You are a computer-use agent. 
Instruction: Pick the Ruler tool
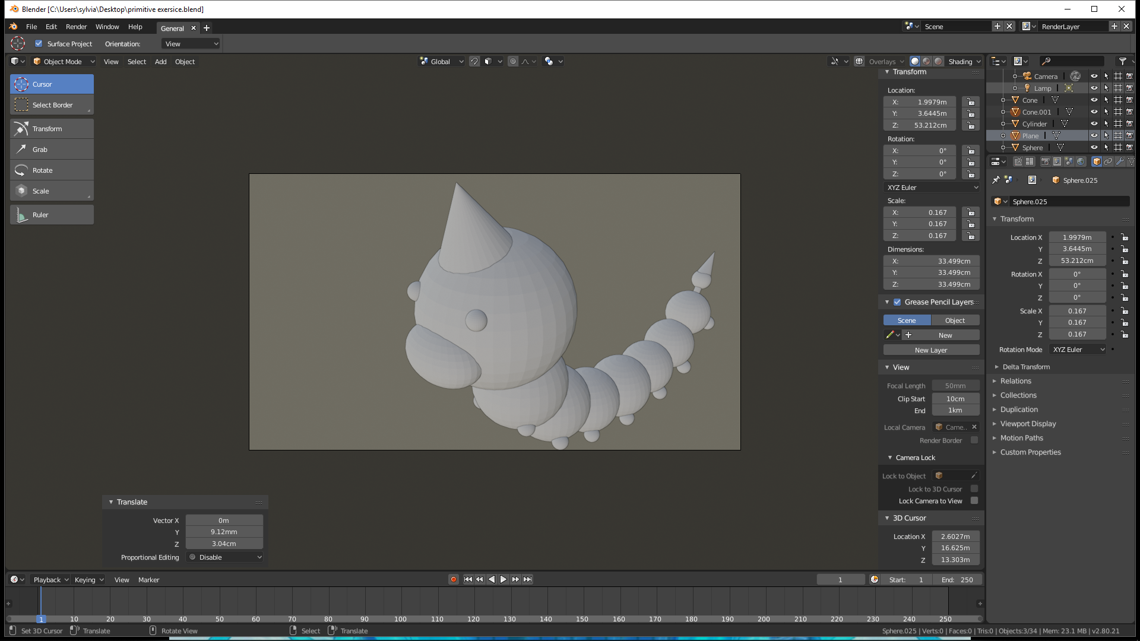(52, 215)
